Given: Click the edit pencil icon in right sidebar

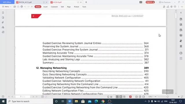Looking at the screenshot, I should click(181, 25).
